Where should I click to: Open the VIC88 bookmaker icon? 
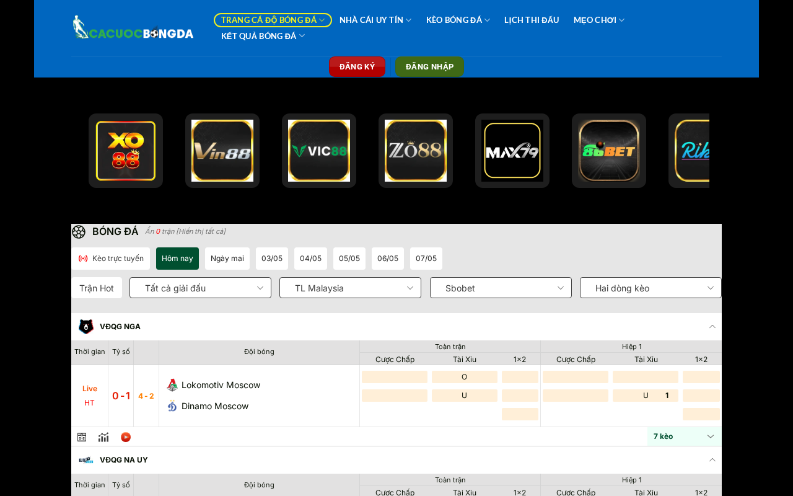(x=319, y=151)
